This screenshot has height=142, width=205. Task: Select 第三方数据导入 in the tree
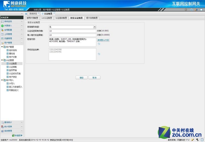pyautogui.click(x=16, y=87)
